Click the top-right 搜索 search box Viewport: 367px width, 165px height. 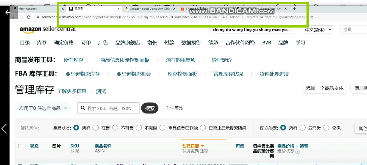pos(354,30)
